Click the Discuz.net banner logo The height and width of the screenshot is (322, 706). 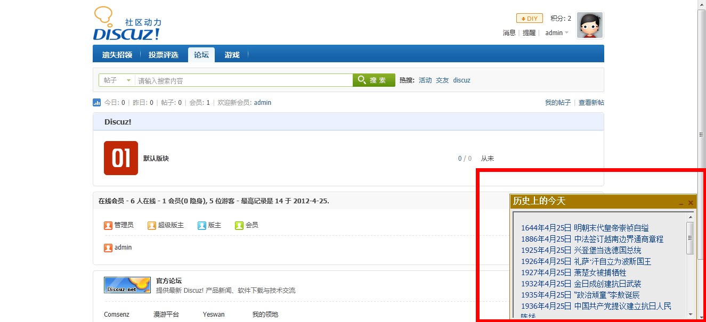click(x=127, y=285)
